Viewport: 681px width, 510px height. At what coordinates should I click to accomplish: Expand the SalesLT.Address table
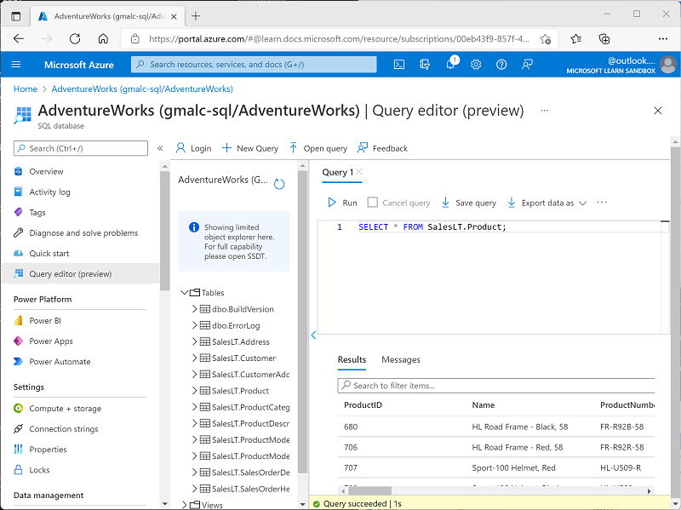coord(194,342)
